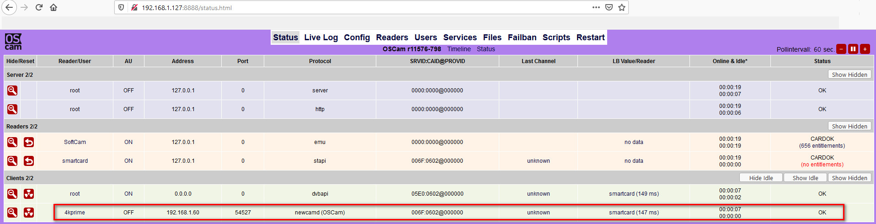Bookmark this page with the star icon
The image size is (876, 224).
tap(622, 7)
